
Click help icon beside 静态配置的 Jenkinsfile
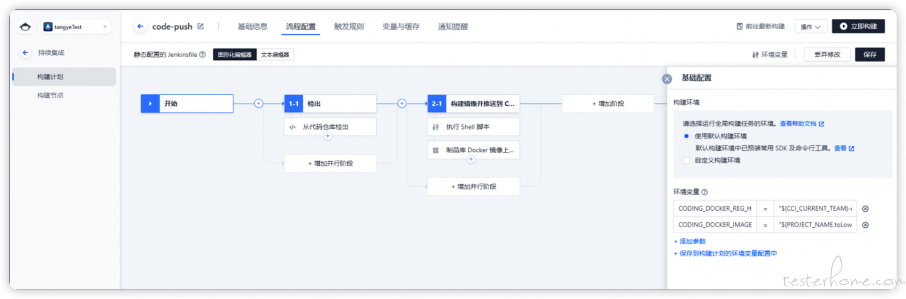pos(202,55)
